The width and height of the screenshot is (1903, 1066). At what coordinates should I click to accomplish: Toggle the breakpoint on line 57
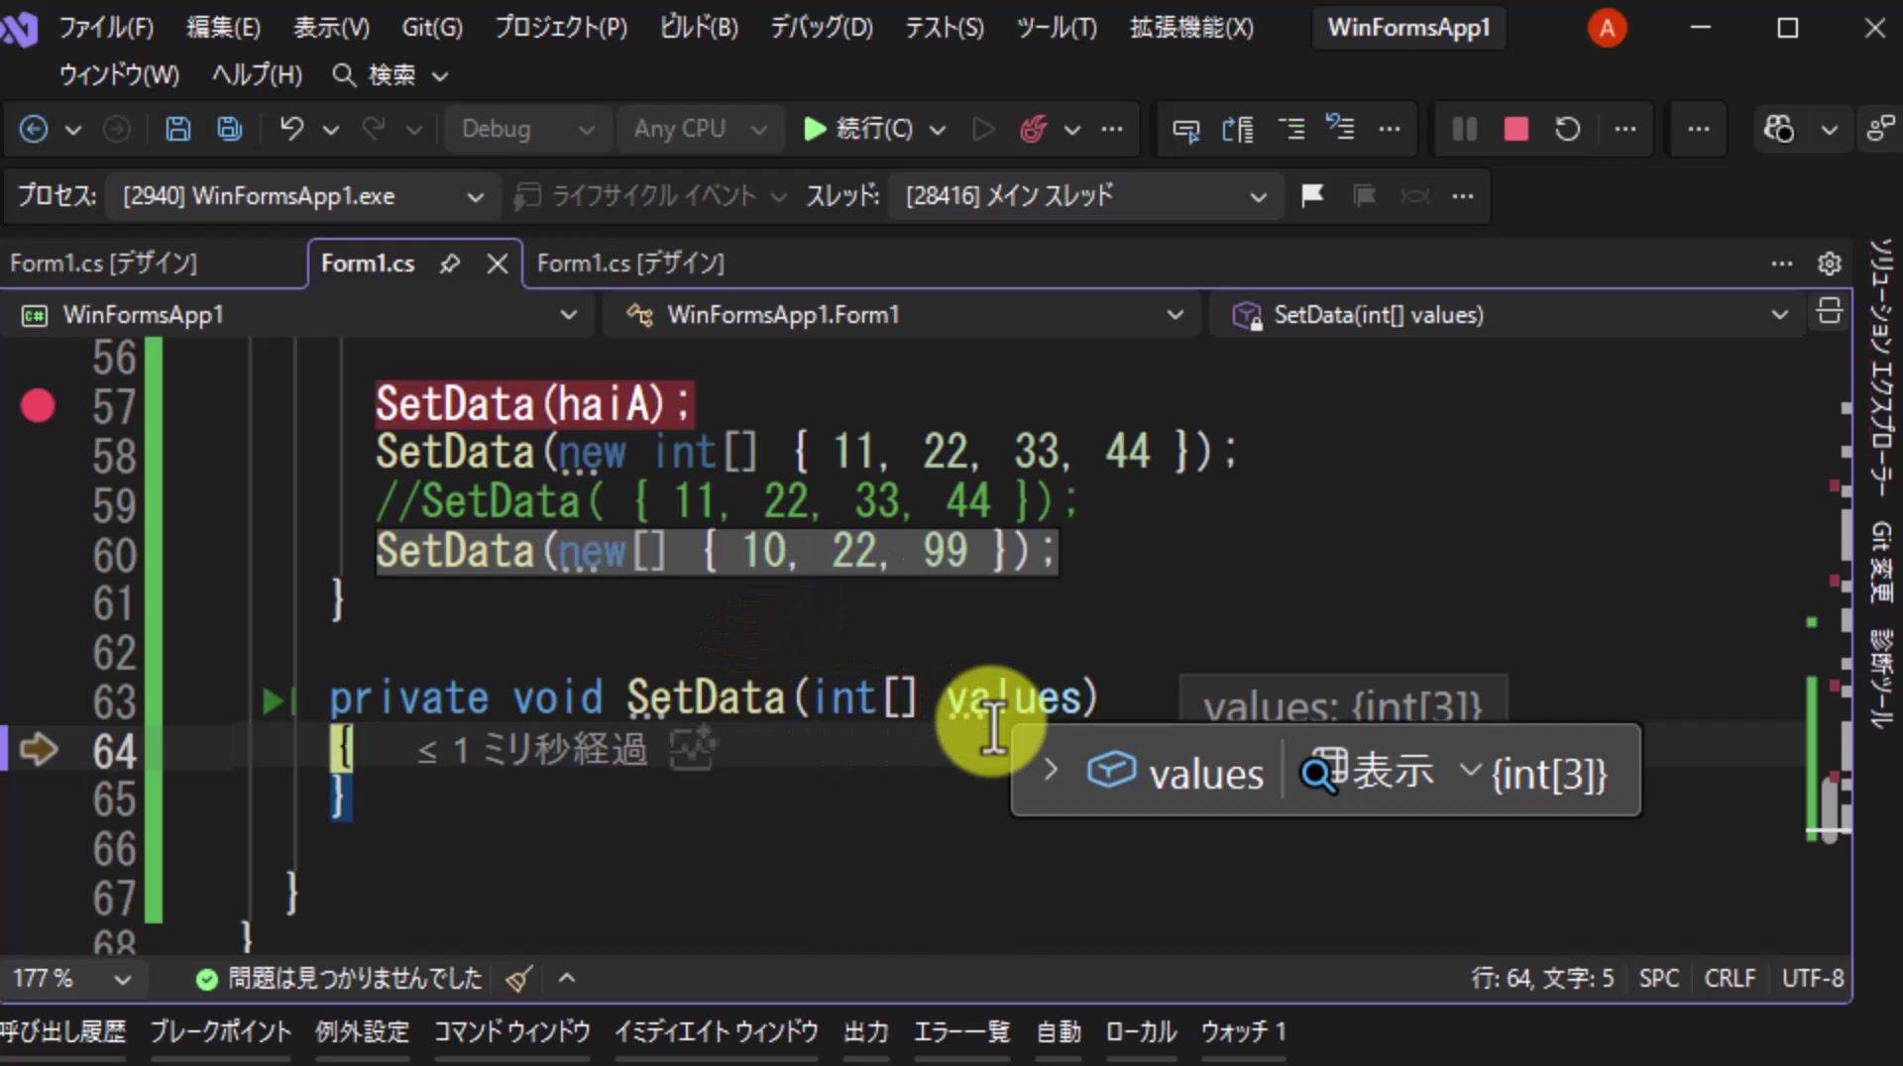pos(38,405)
